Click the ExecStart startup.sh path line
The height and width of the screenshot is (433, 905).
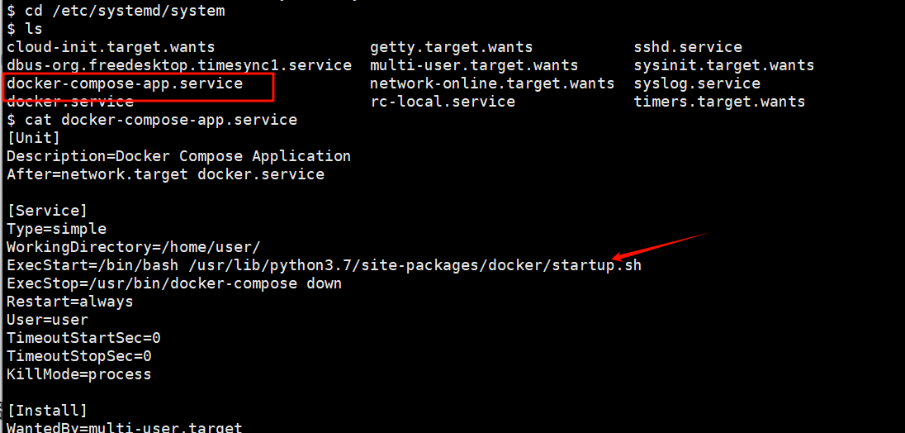pos(324,266)
